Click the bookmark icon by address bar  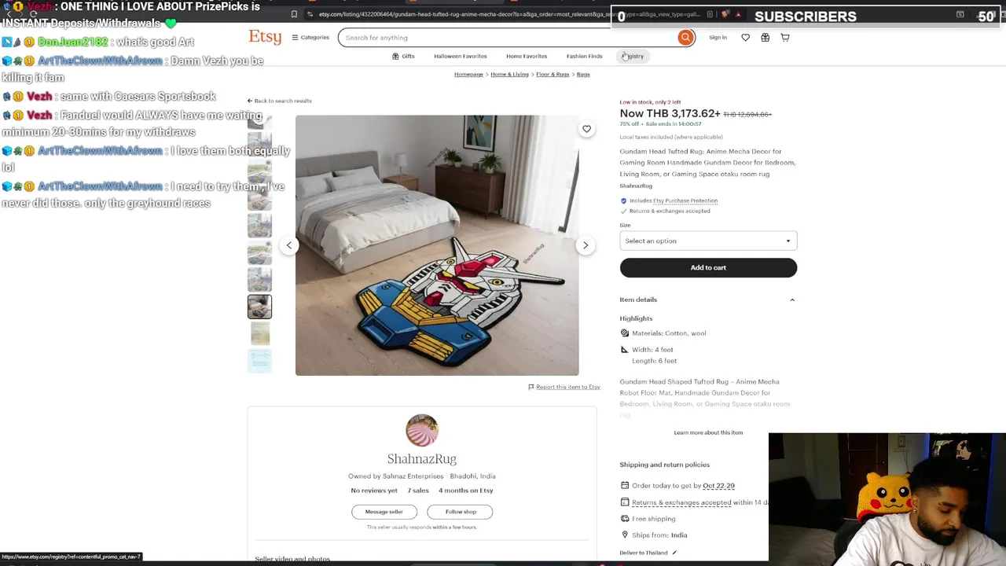tap(294, 14)
